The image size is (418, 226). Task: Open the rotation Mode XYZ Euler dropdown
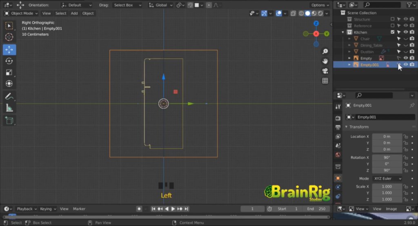pos(387,179)
